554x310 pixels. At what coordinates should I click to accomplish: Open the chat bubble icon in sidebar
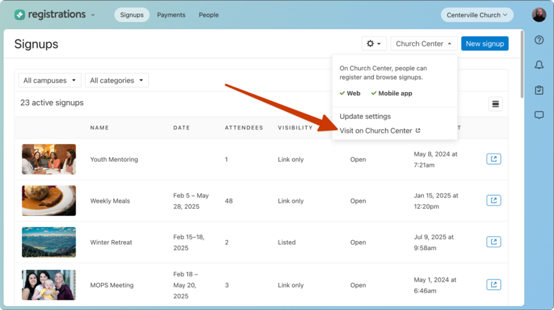tap(539, 115)
